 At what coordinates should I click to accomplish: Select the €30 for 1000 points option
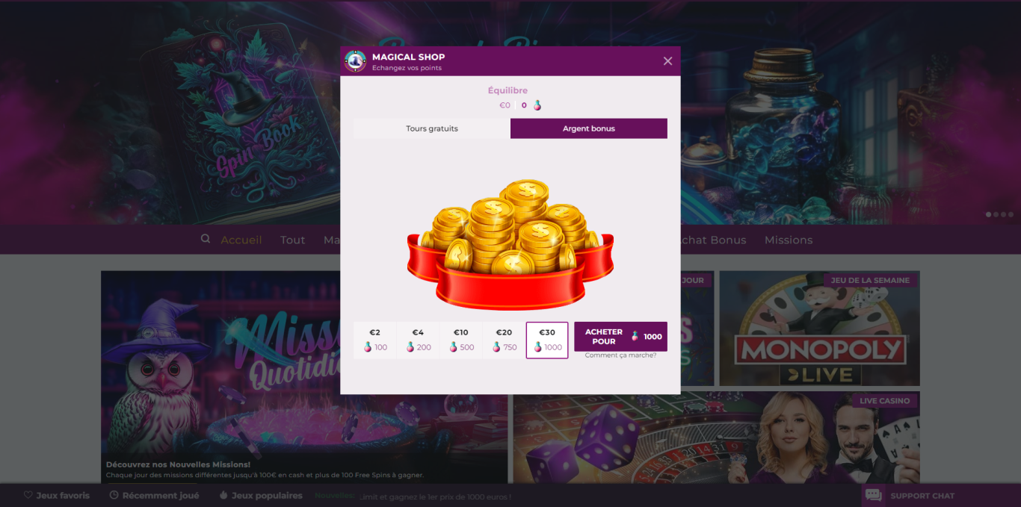[x=547, y=340]
